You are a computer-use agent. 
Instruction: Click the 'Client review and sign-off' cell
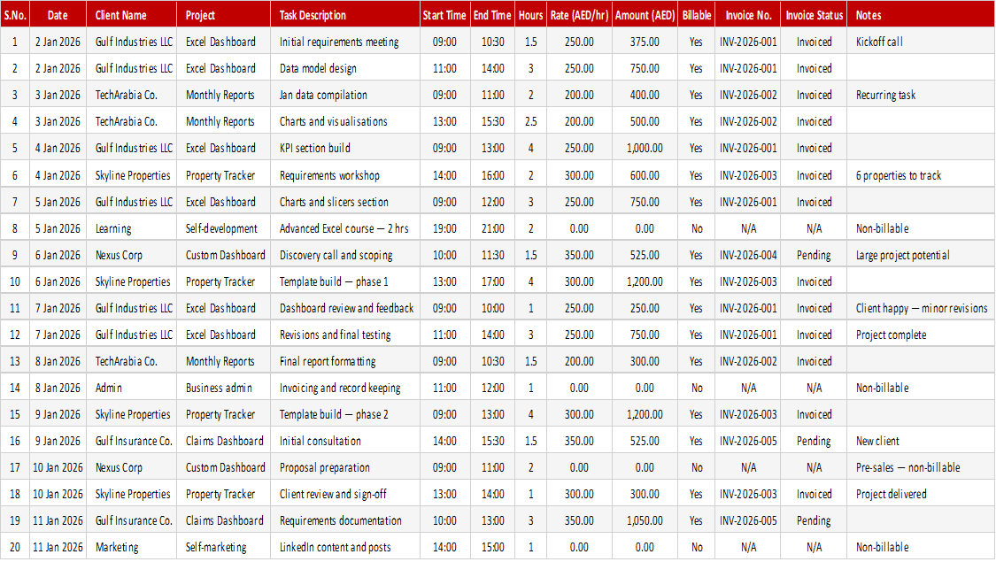pyautogui.click(x=345, y=494)
